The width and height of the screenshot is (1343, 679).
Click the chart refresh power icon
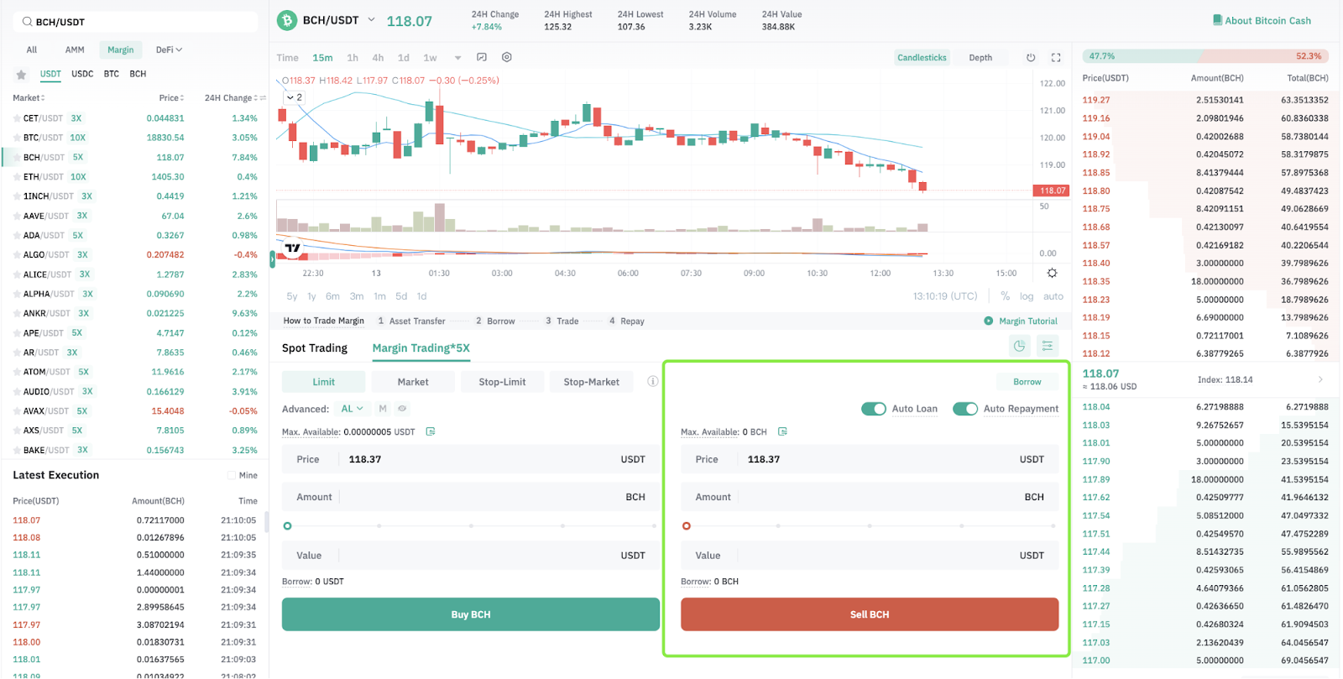(x=1031, y=58)
